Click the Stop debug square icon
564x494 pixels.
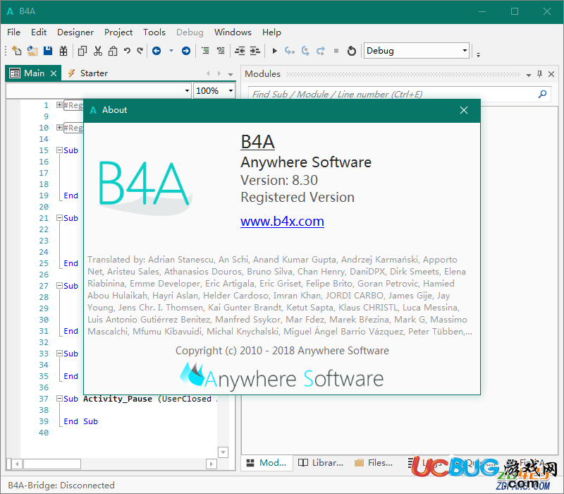coord(336,51)
